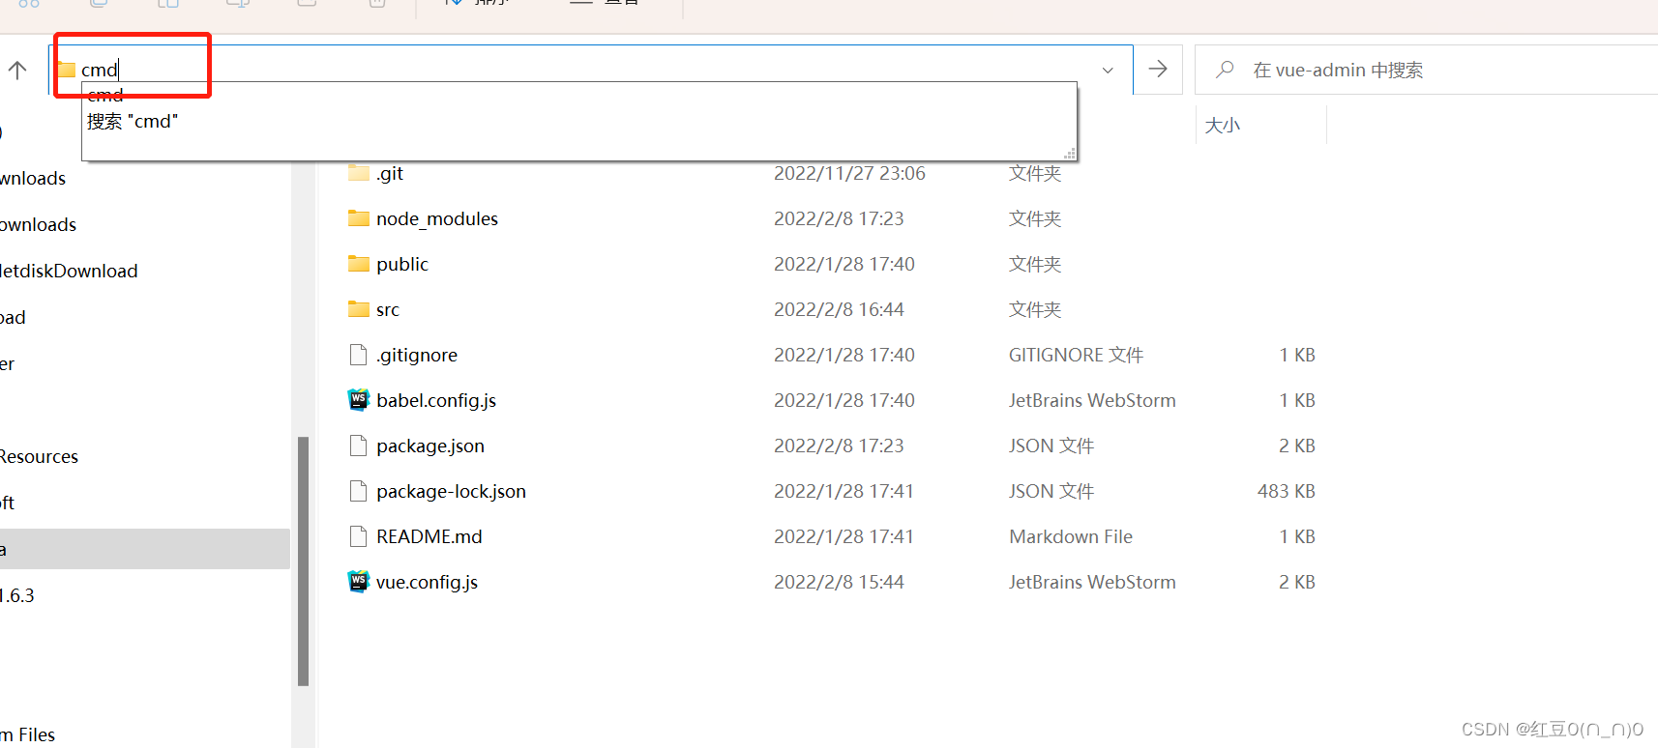Select the .git folder icon
Viewport: 1658px width, 748px height.
359,173
